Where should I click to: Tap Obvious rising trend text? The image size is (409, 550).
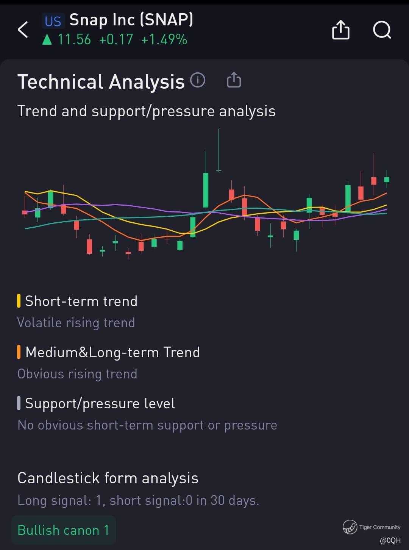click(77, 374)
